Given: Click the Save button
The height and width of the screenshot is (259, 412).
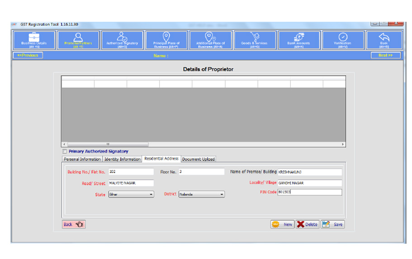Looking at the screenshot, I should tap(332, 224).
